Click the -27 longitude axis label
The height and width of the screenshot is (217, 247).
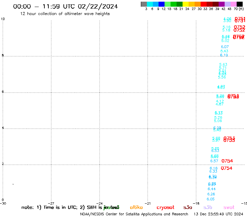tap(51, 203)
